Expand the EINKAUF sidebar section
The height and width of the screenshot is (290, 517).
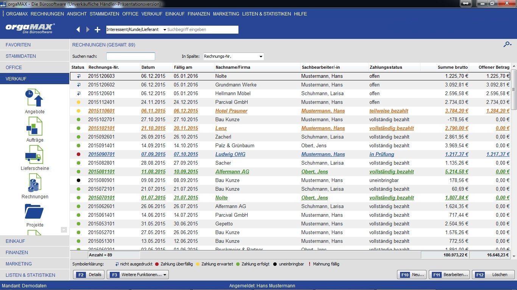pos(34,241)
